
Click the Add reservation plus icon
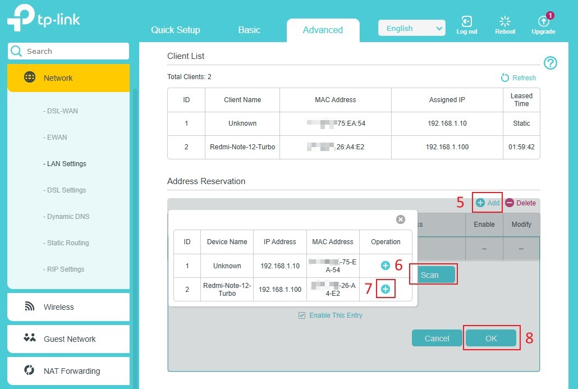point(480,203)
